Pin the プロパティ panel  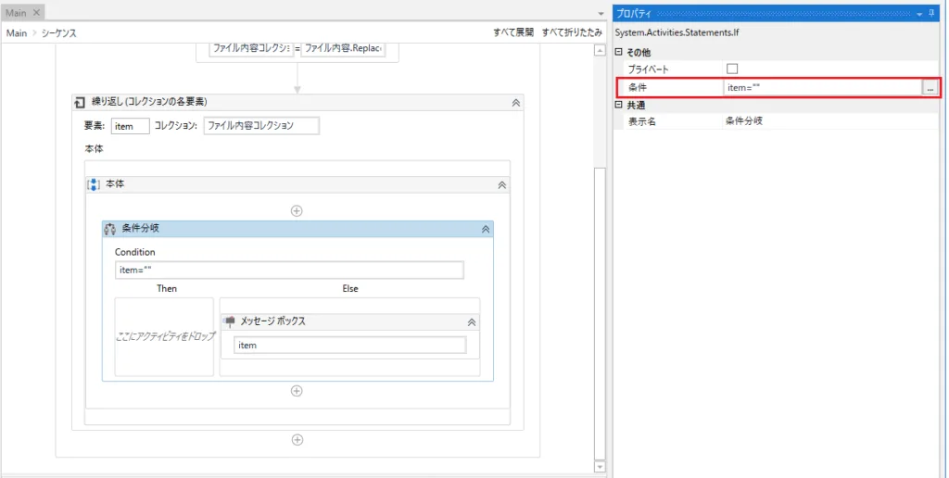point(931,13)
